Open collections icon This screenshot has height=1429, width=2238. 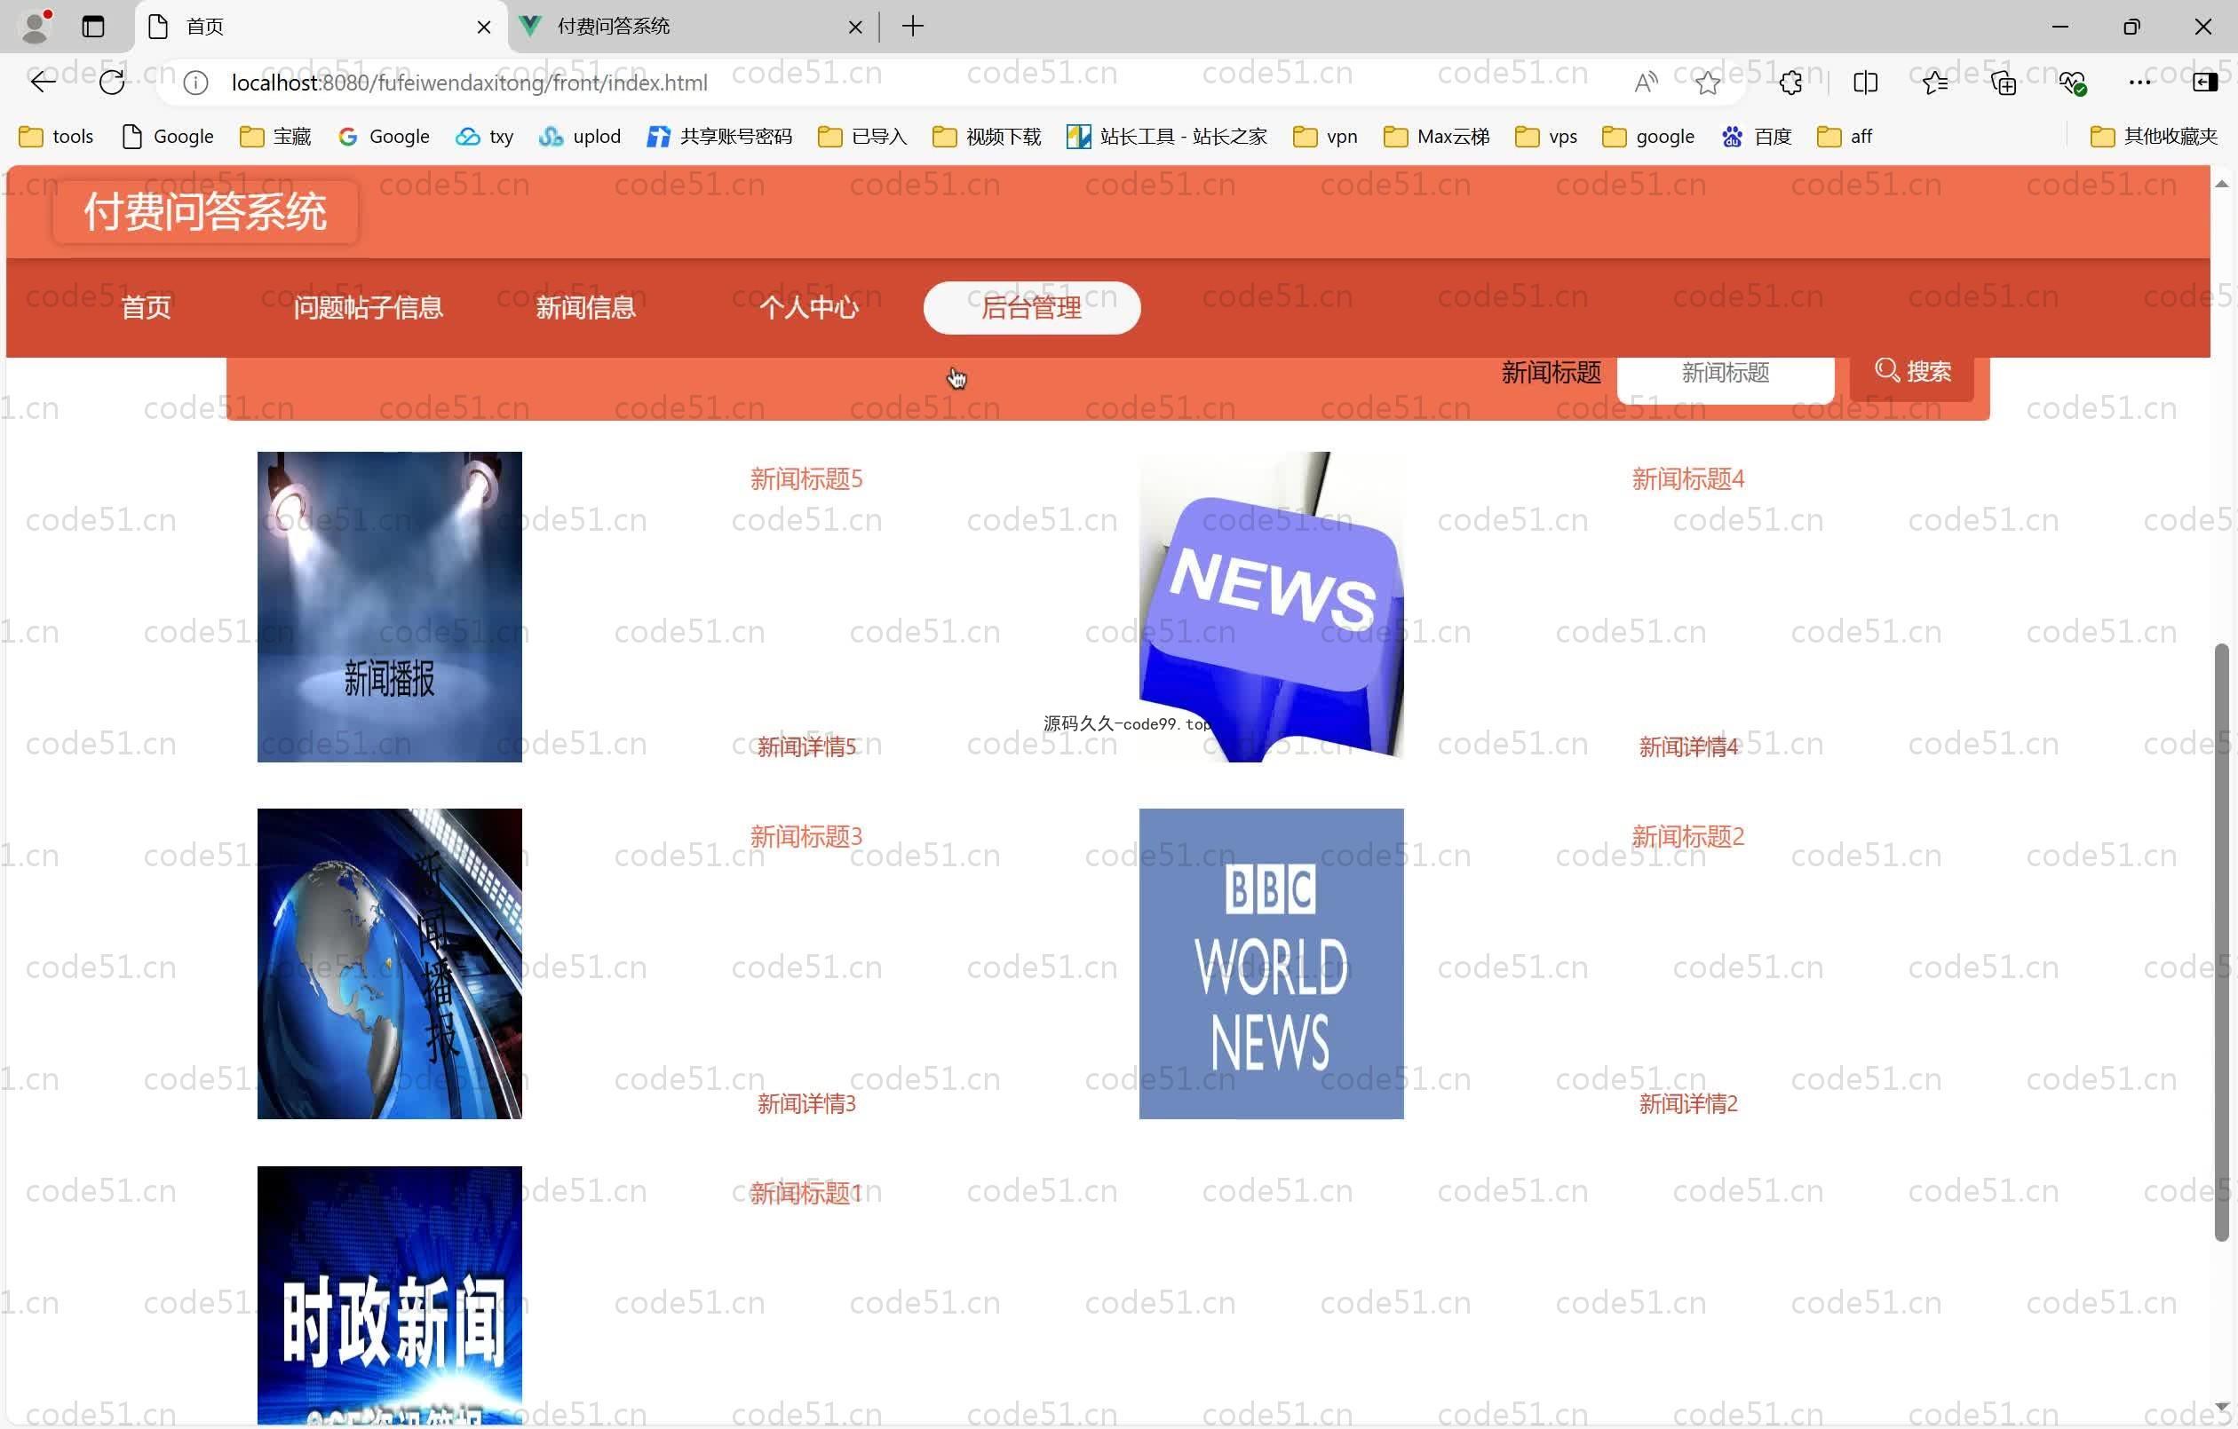click(2004, 83)
